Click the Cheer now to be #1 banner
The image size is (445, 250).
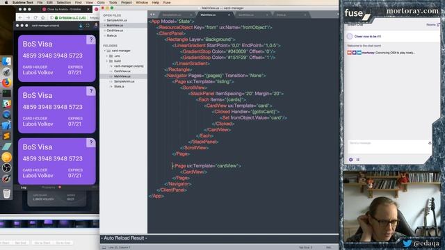click(x=391, y=36)
